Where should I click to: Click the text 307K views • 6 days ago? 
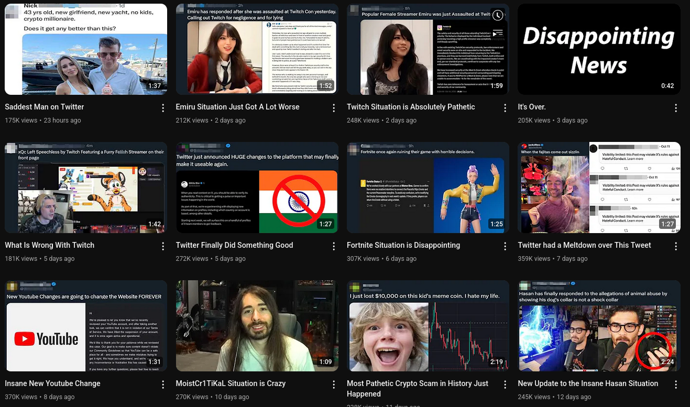click(x=381, y=259)
